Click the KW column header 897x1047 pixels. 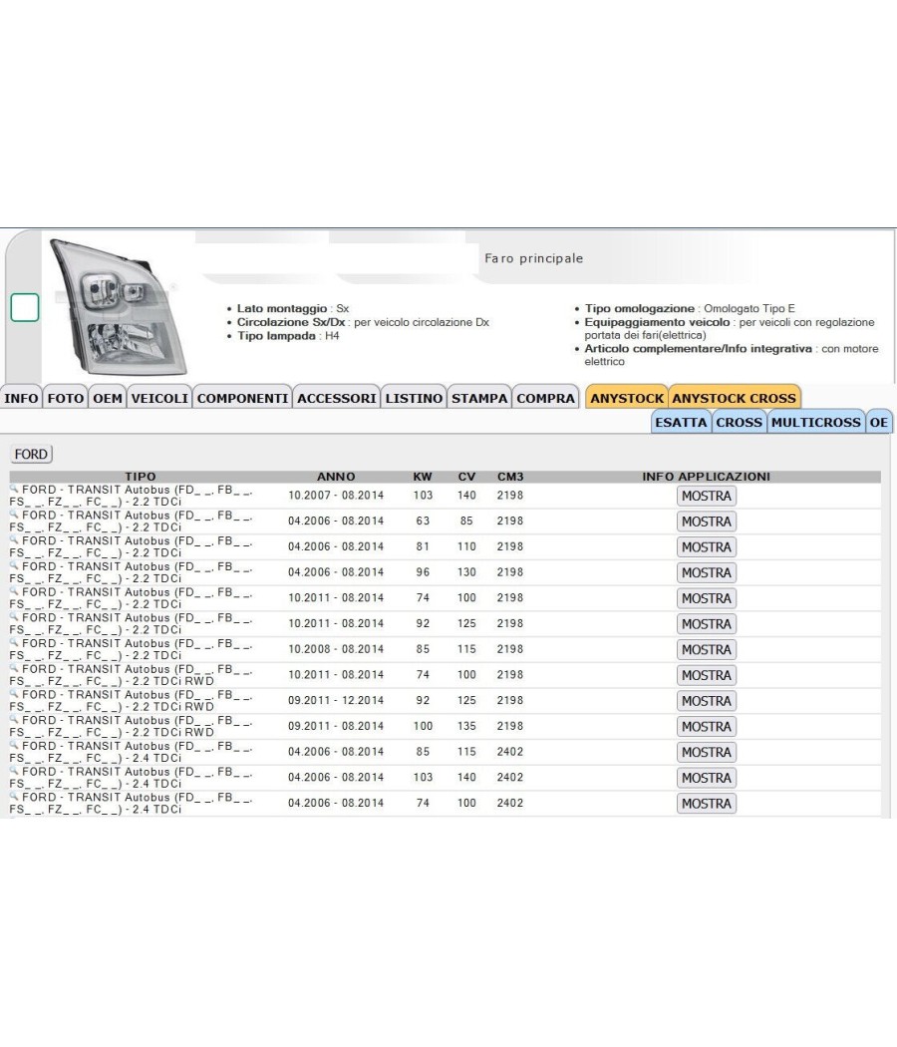pyautogui.click(x=423, y=477)
